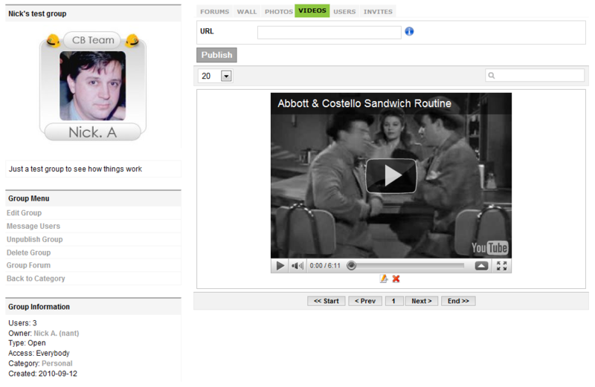Open owner Nick A. (nant) profile link
Screen dimensions: 595x387
click(x=57, y=334)
